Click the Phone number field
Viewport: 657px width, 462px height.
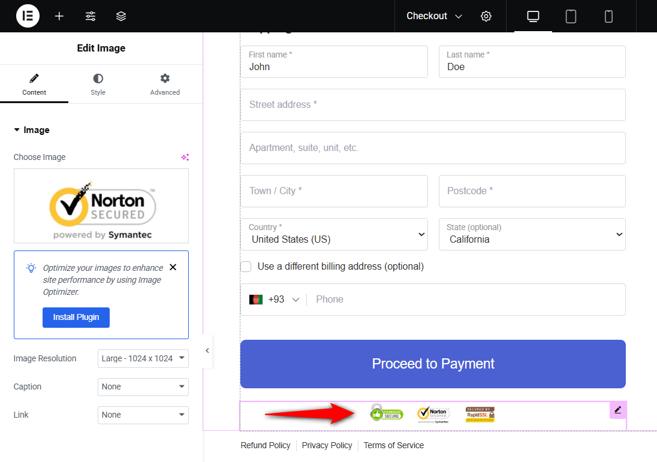point(465,300)
